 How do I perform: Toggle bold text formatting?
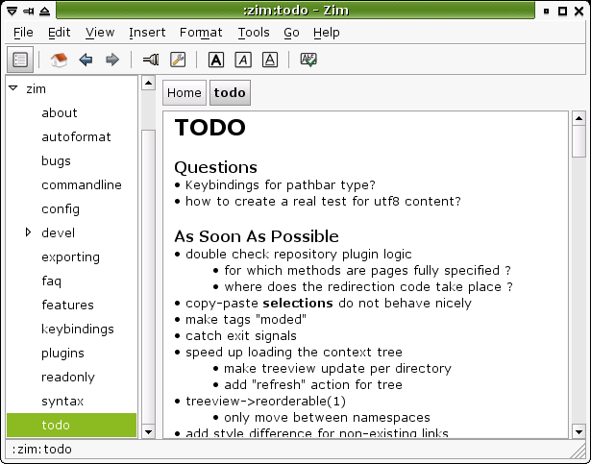(x=216, y=60)
